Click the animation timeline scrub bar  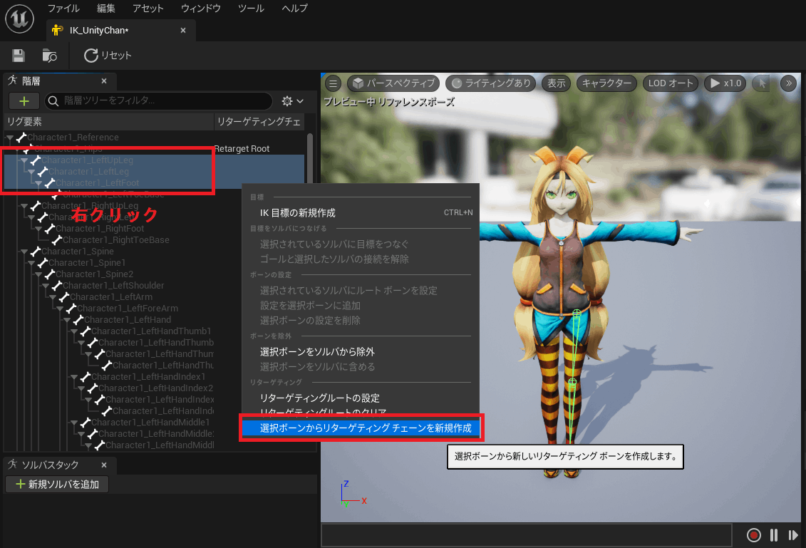point(527,536)
